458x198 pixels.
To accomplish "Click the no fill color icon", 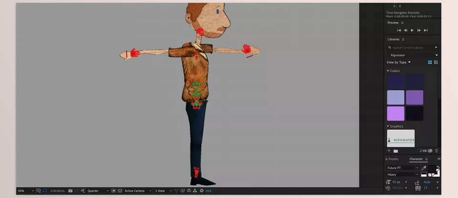I will point(430,175).
